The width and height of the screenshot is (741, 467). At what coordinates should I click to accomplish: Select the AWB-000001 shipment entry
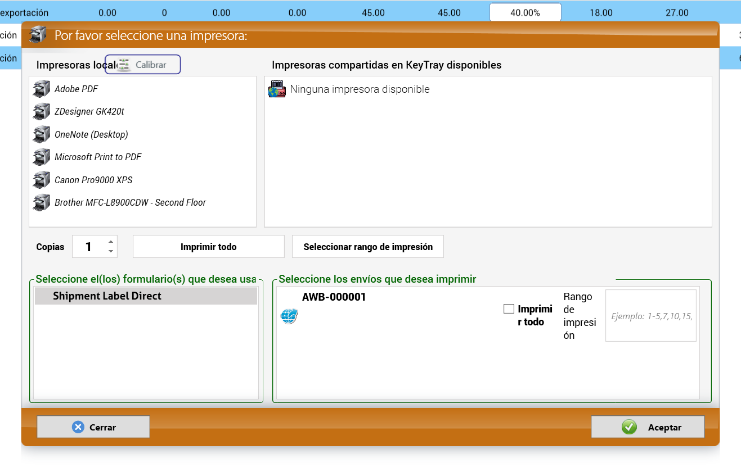[334, 297]
